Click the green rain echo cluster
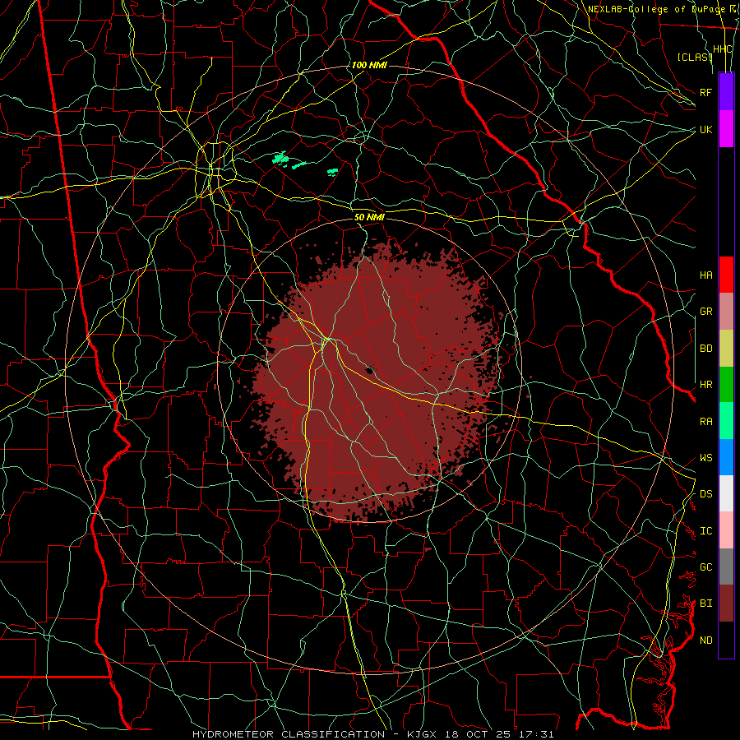 coord(282,159)
